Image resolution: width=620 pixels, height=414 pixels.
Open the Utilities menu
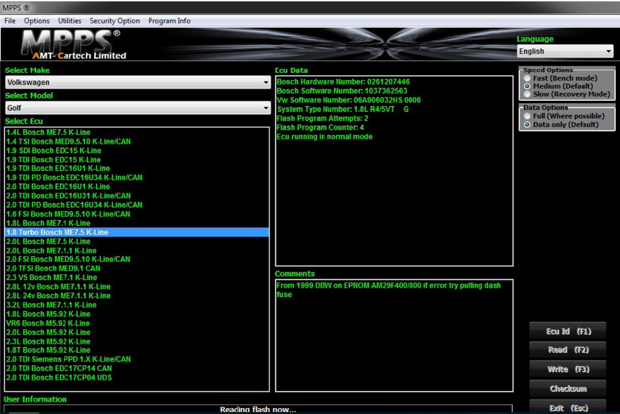tap(70, 21)
